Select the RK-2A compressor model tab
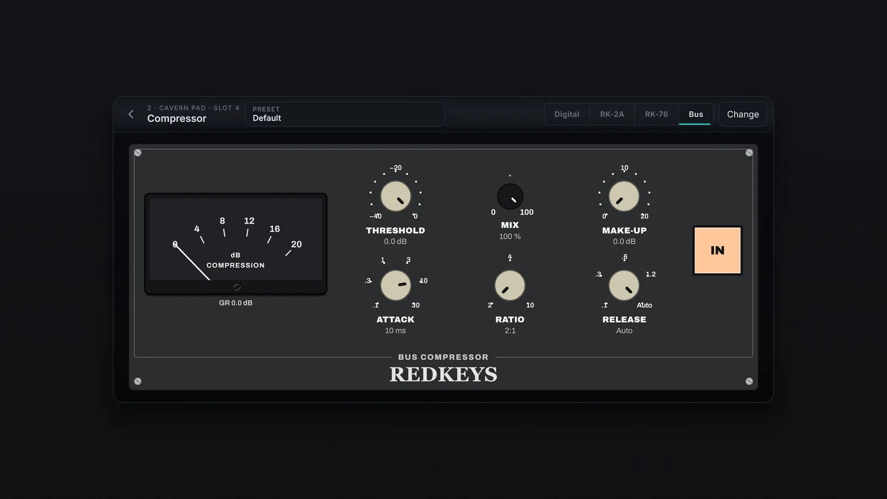887x499 pixels. pos(612,114)
